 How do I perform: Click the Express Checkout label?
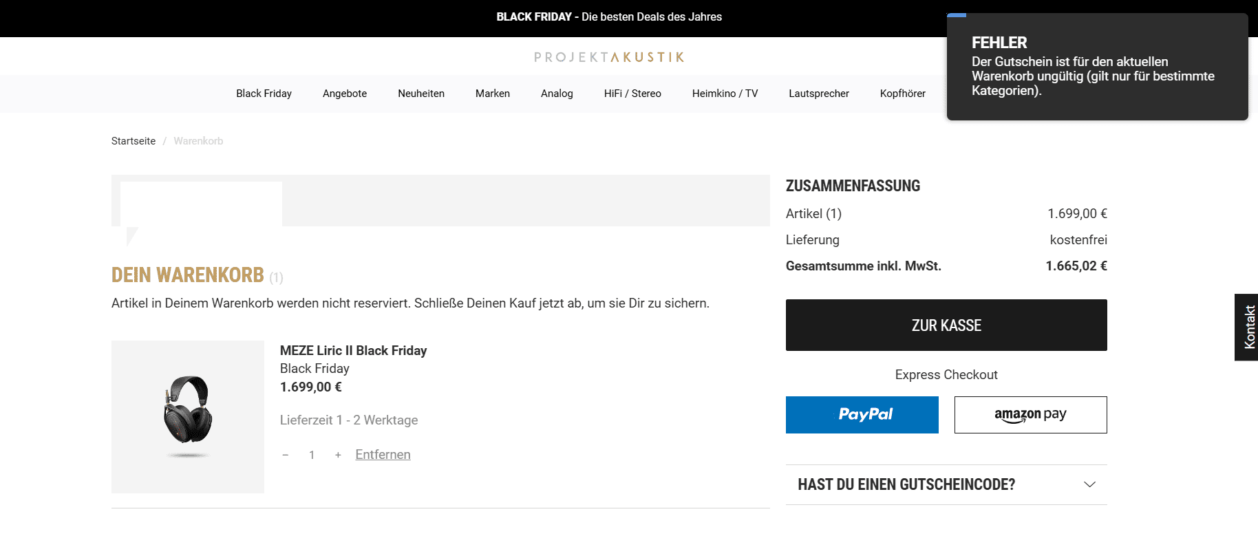point(946,374)
